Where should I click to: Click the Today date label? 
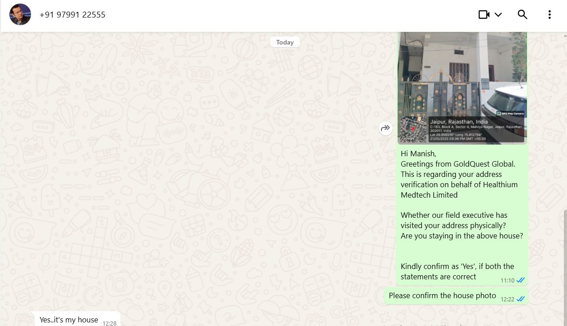tap(285, 42)
